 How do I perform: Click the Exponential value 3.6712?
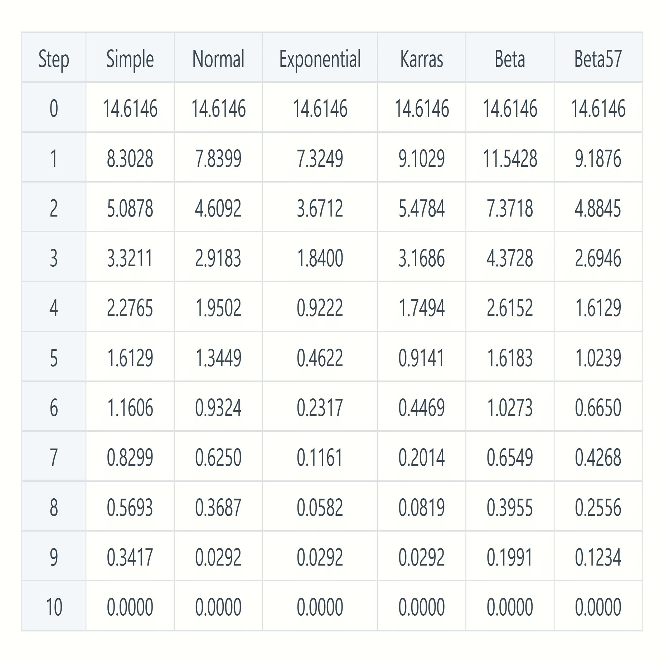pyautogui.click(x=320, y=208)
